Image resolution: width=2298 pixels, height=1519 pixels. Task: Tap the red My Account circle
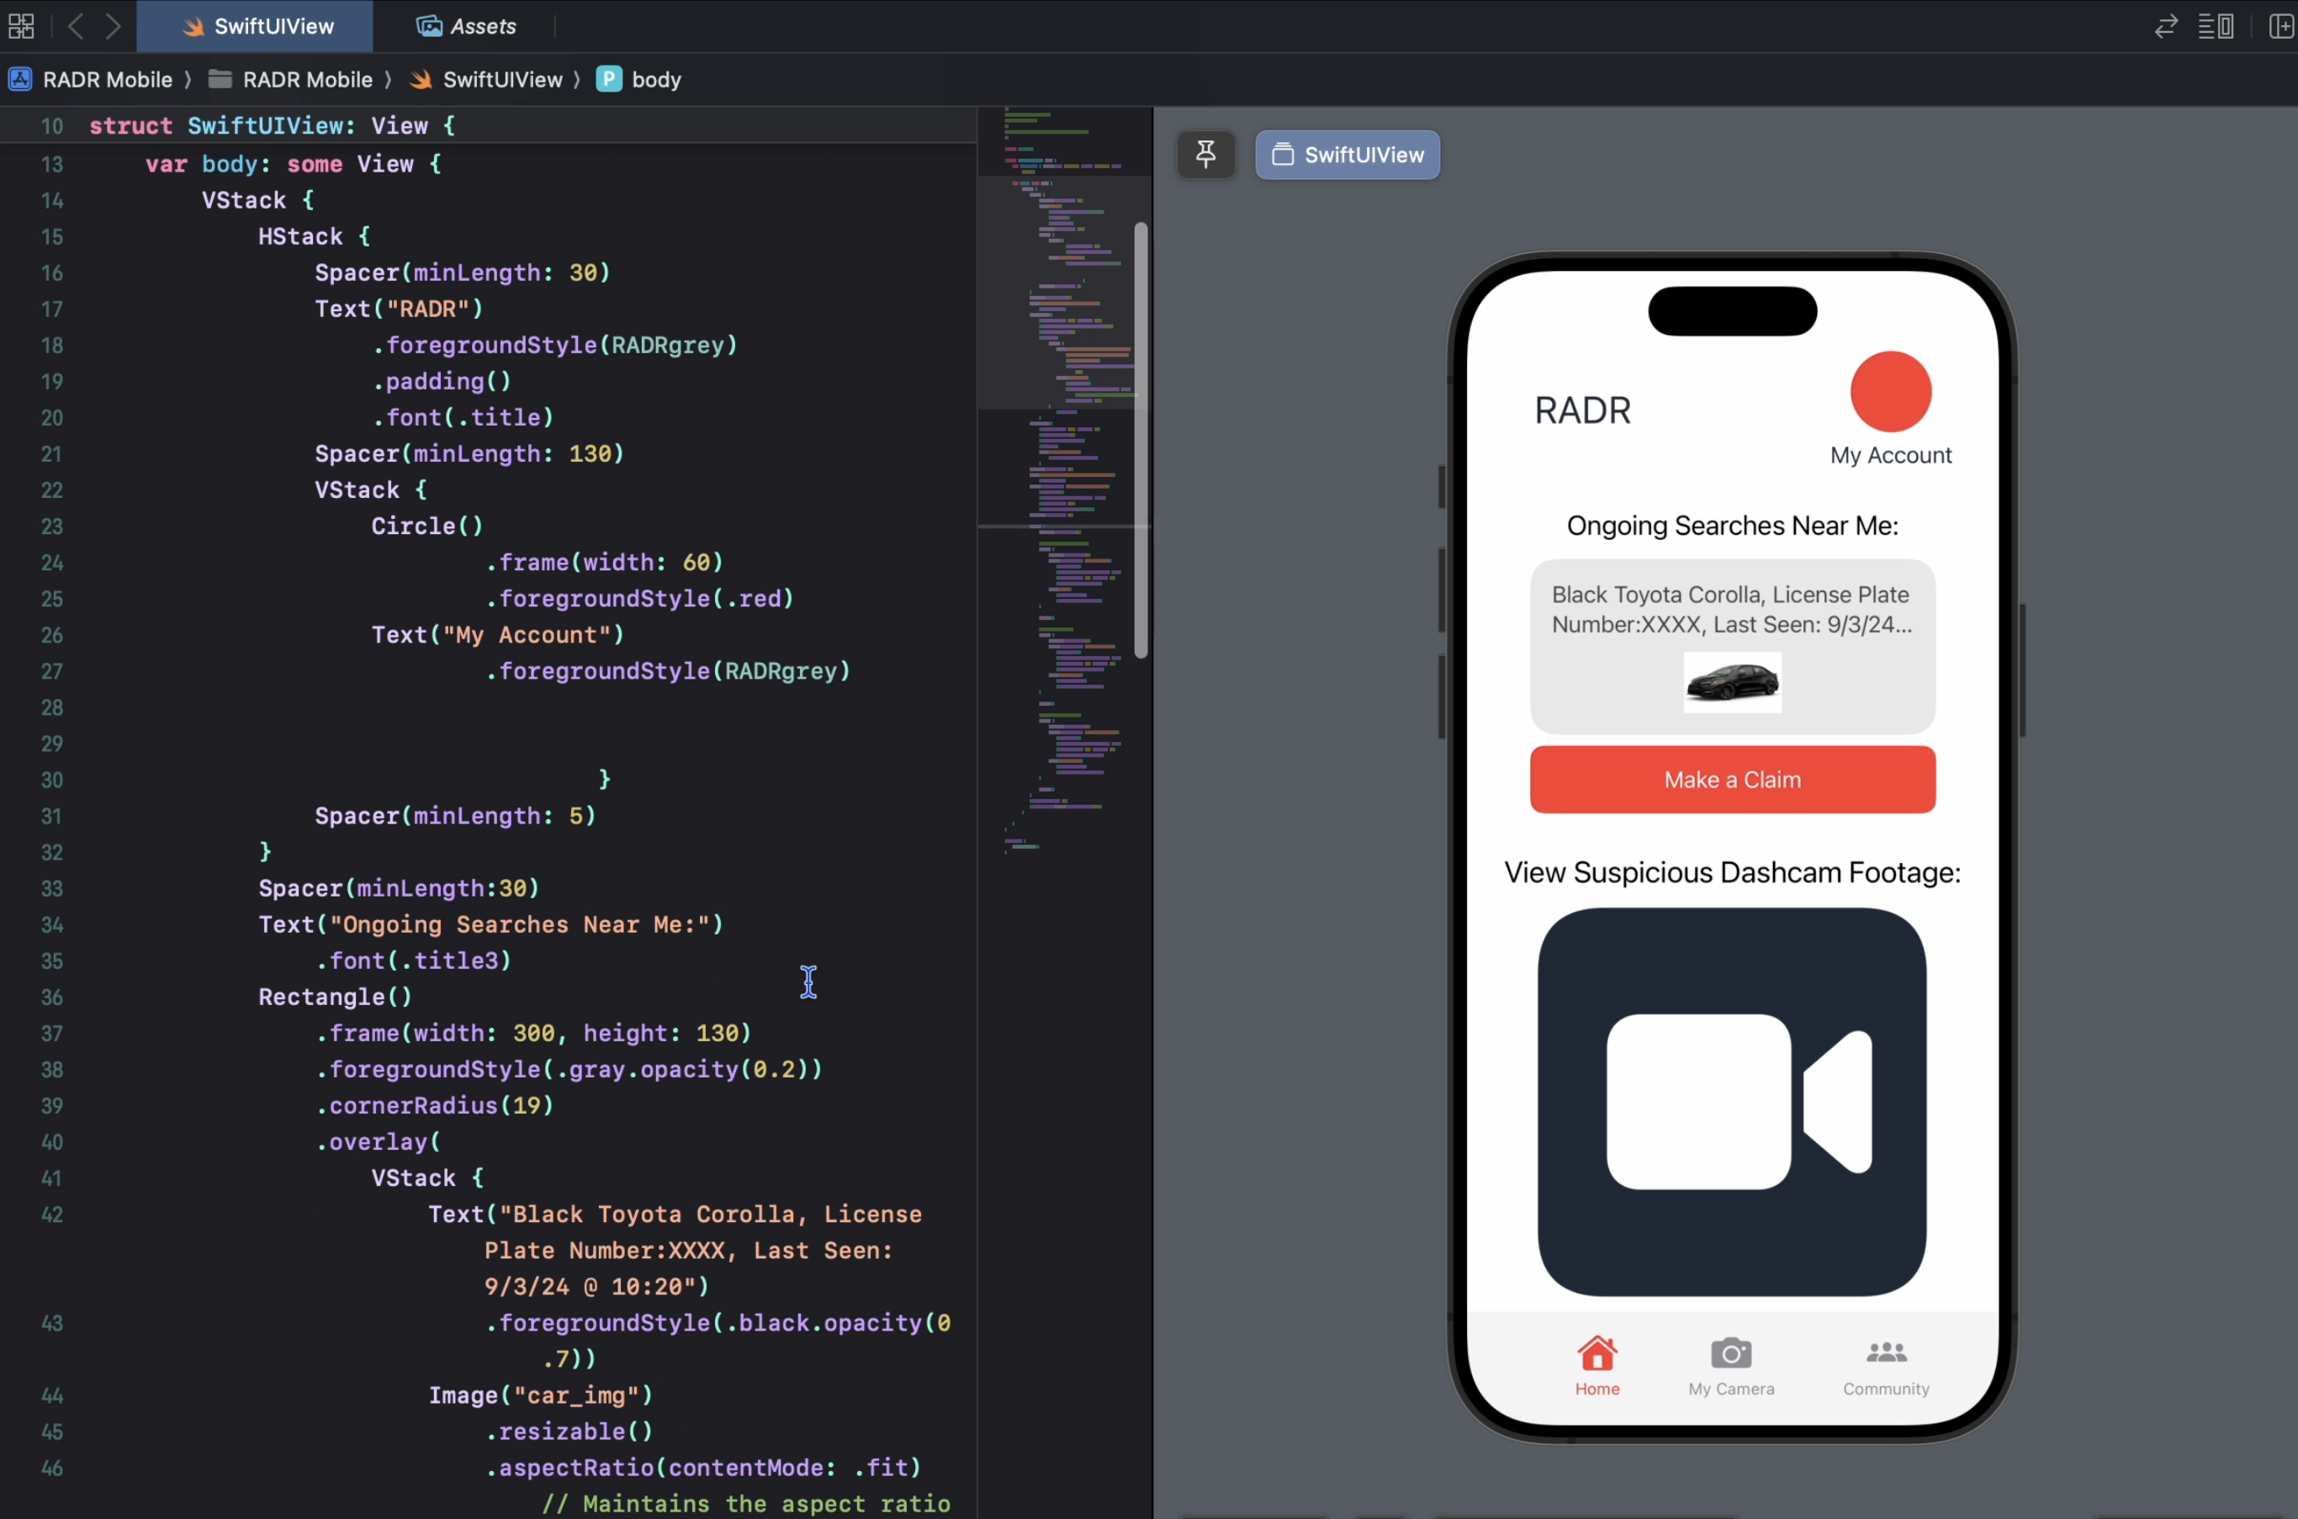(1890, 391)
